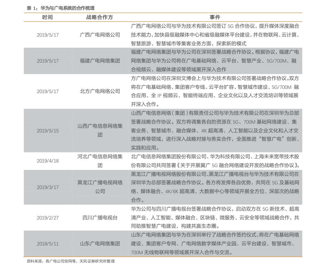
Task: Select the 四川广播电视台 partner cell
Action: point(100,218)
